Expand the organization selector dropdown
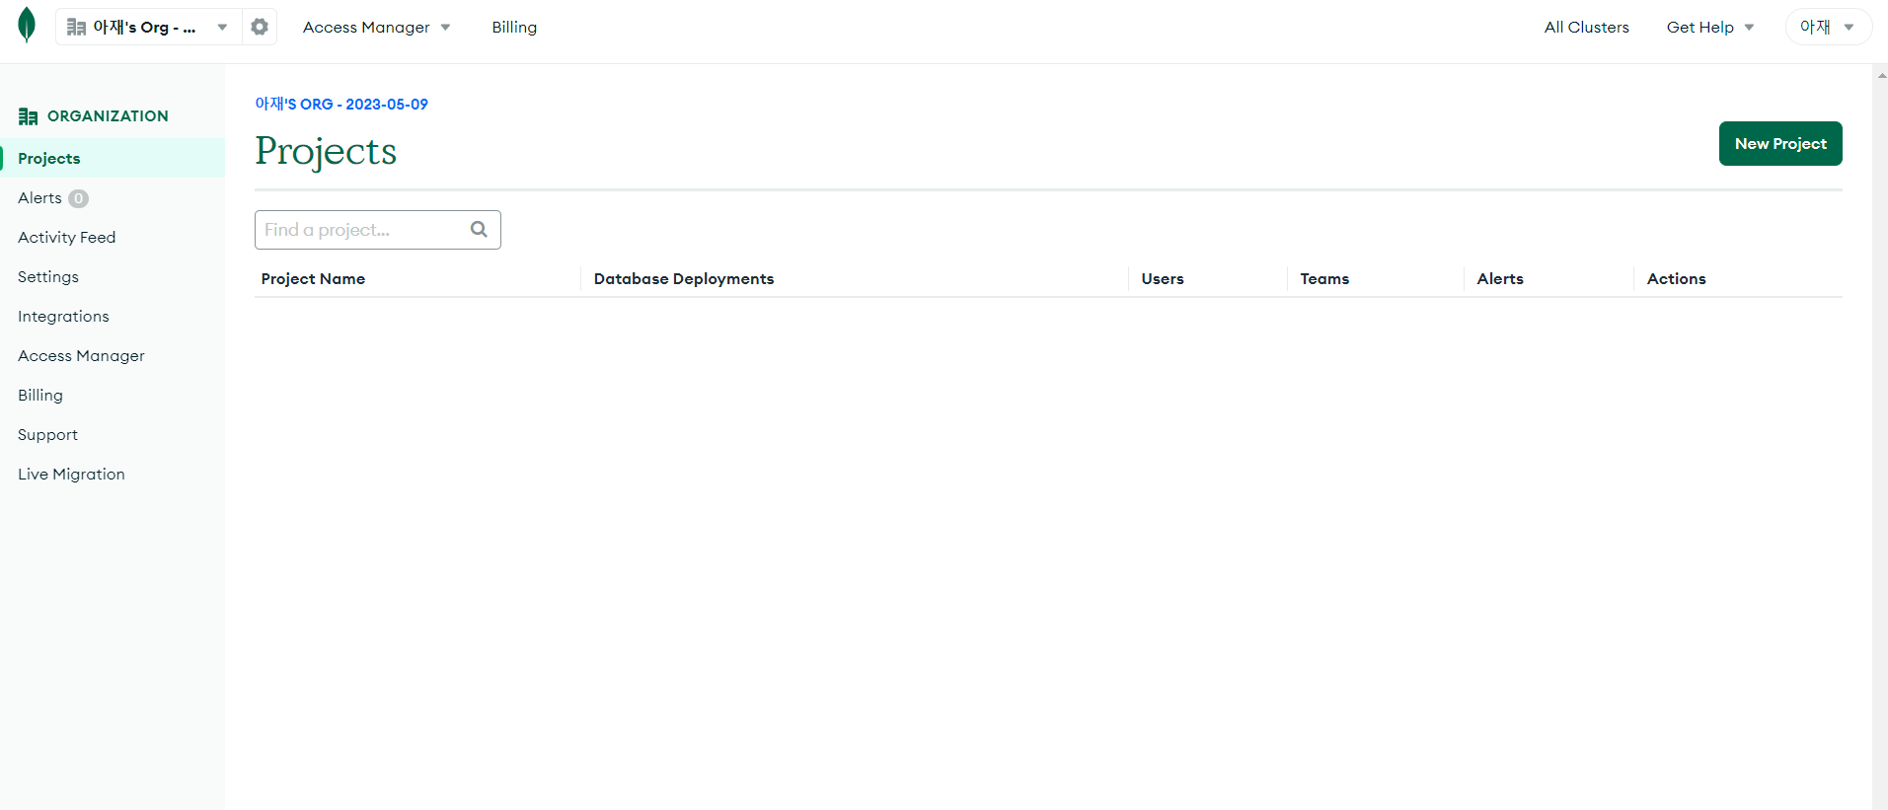Viewport: 1888px width, 810px height. 148,27
